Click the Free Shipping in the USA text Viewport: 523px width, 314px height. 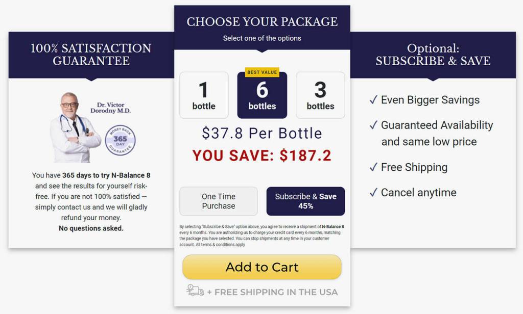[276, 292]
